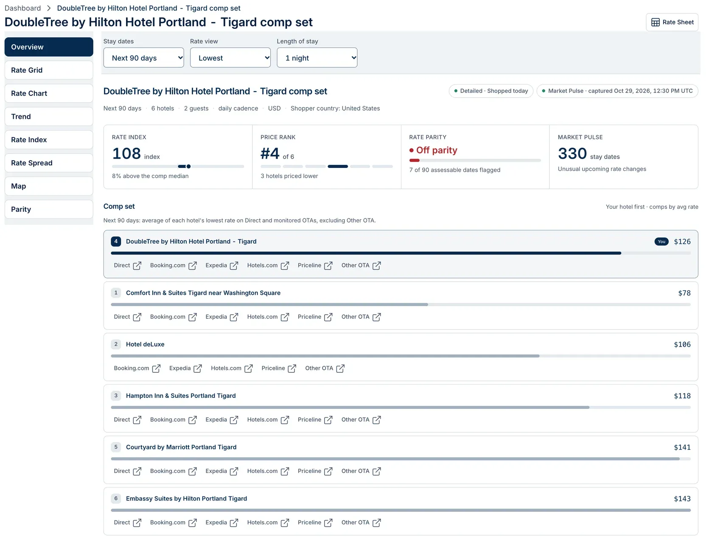Open Hotel deLuxe Expedia external link icon
This screenshot has width=706, height=537.
pos(198,368)
